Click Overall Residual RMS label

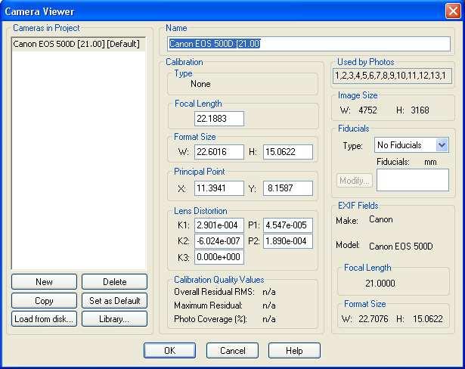pos(215,292)
